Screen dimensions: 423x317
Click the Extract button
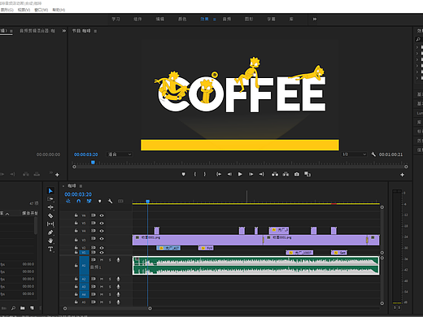point(286,174)
